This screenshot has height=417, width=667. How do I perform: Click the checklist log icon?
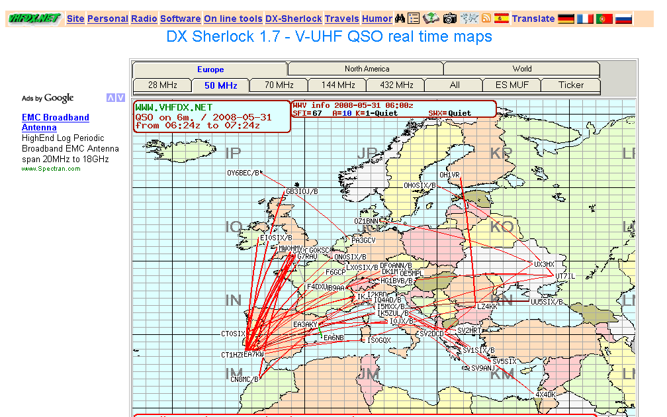414,19
